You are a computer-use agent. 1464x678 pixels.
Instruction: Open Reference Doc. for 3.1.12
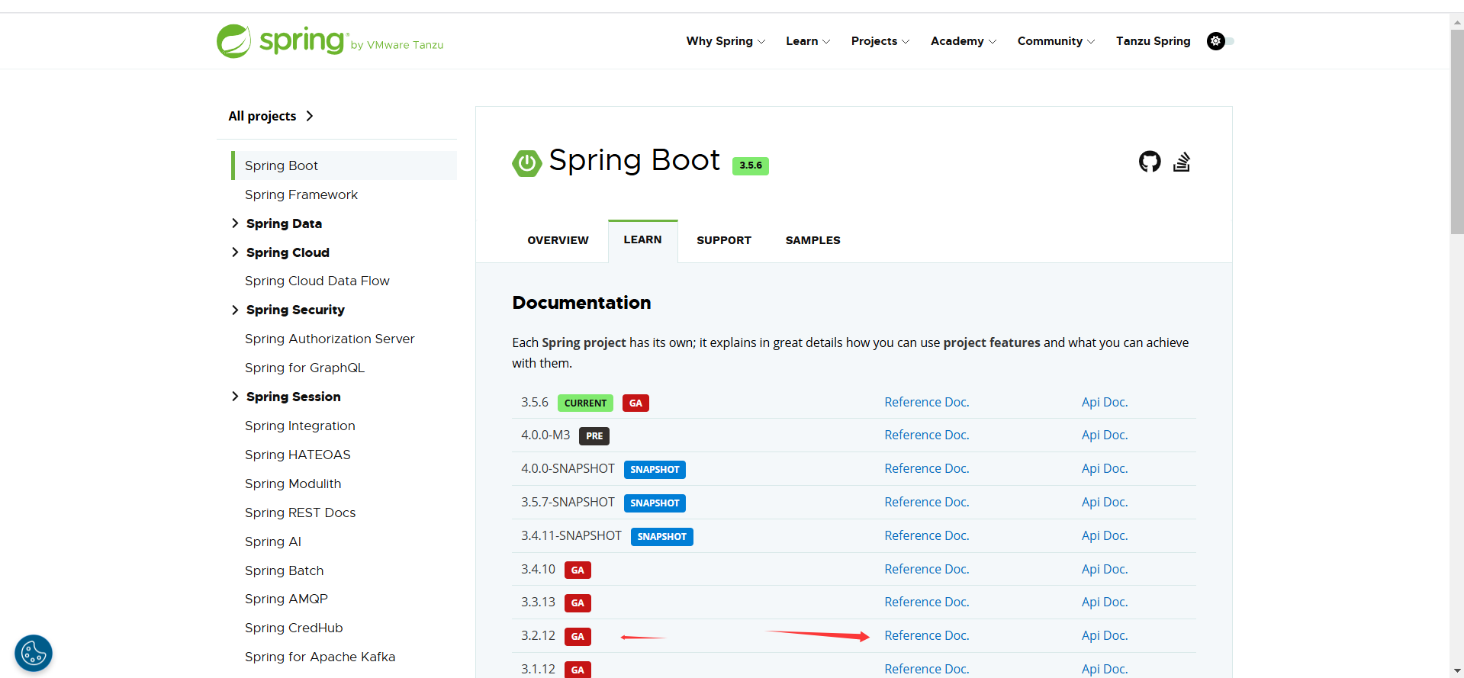tap(926, 669)
